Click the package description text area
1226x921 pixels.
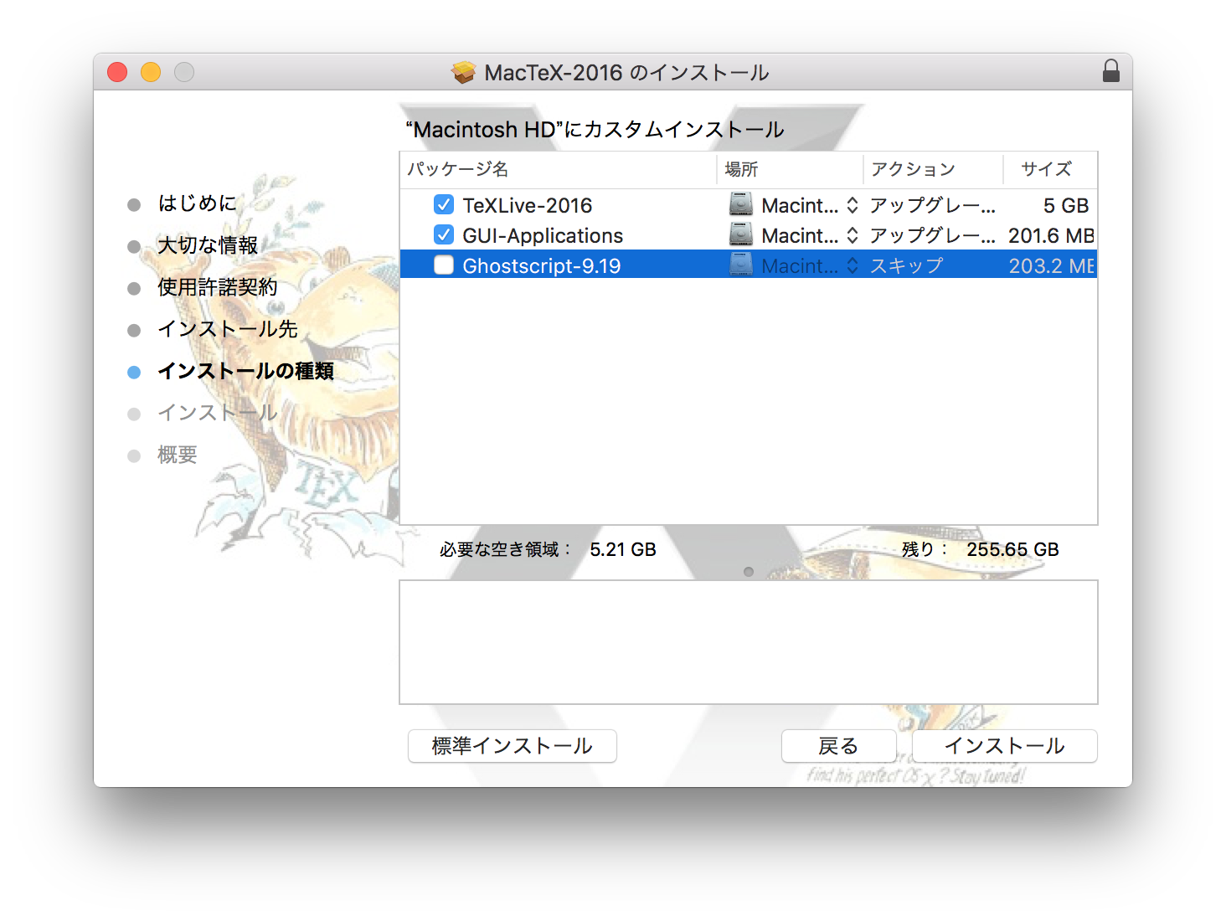(x=749, y=642)
